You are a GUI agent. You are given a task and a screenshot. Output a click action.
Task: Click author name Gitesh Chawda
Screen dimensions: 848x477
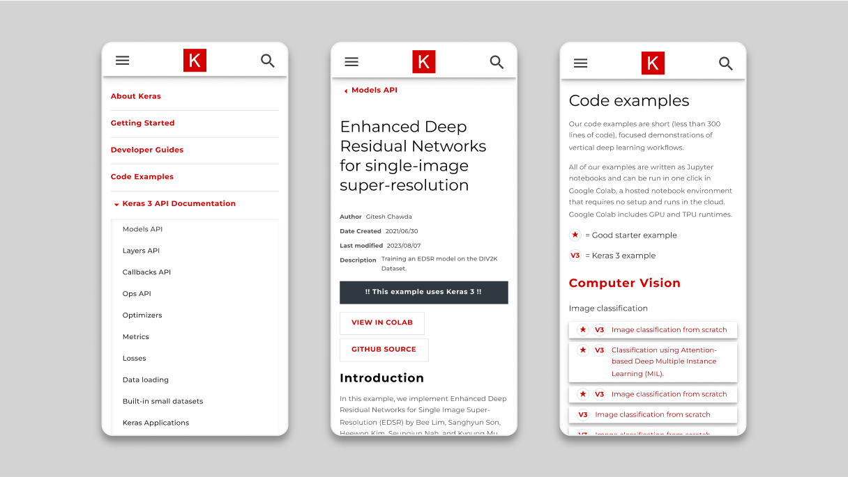(389, 217)
